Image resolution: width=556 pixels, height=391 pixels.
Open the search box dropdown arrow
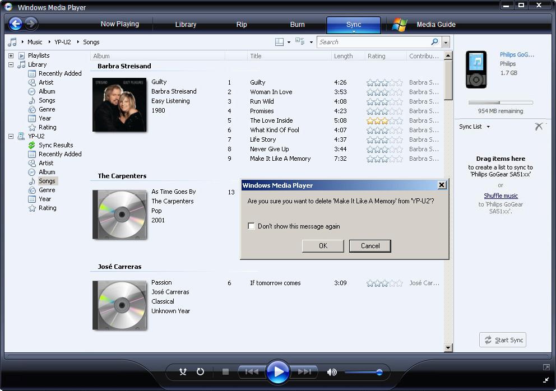click(446, 42)
